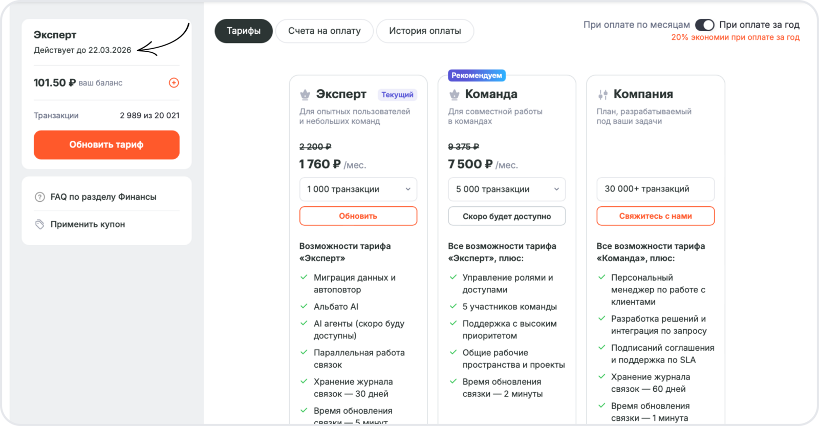Click the coupon tag icon

tap(39, 224)
